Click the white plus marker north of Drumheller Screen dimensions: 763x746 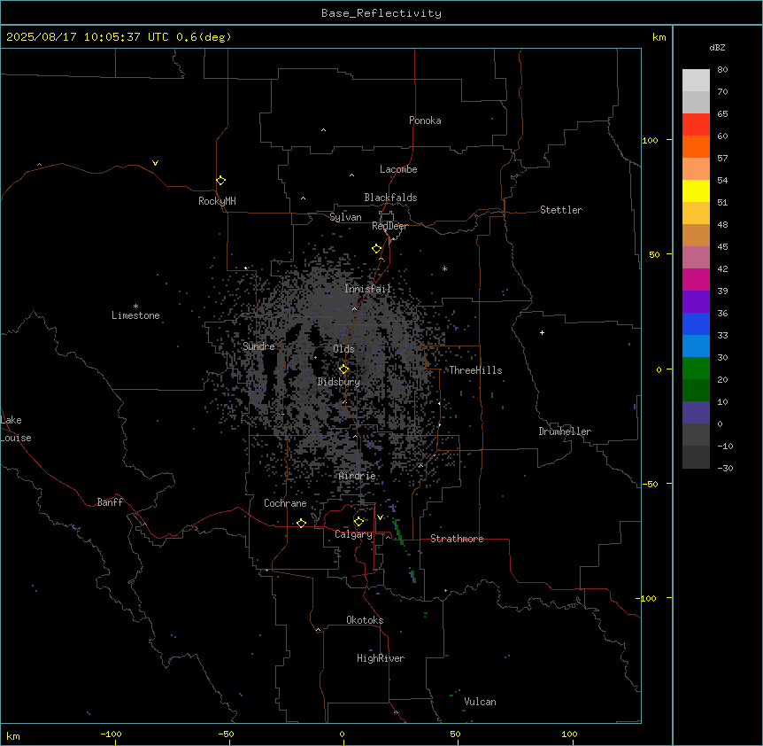542,332
